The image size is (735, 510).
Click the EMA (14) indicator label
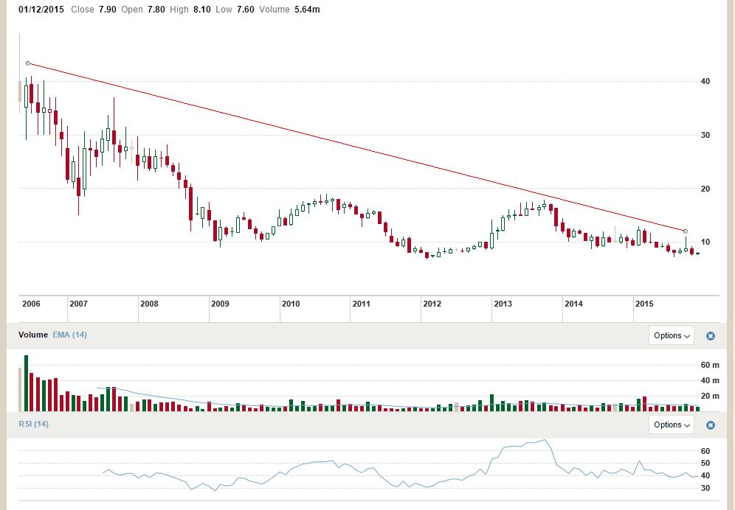tap(70, 335)
